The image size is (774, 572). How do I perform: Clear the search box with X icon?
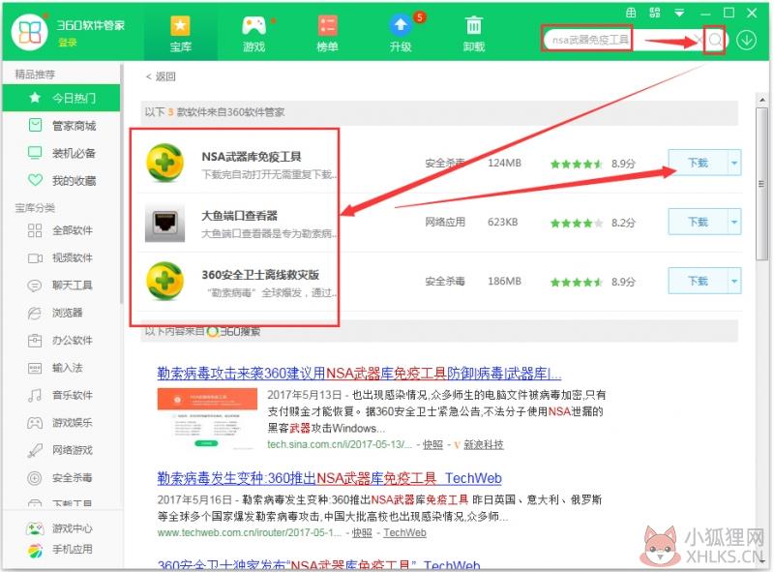point(698,40)
